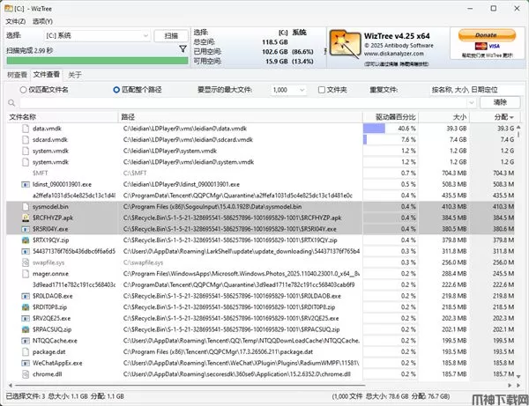The width and height of the screenshot is (529, 406).
Task: Click the WizTree logo image
Action: (x=345, y=45)
